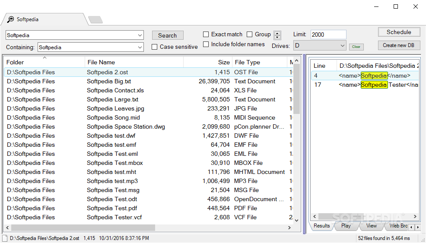Click the Search button

click(167, 35)
